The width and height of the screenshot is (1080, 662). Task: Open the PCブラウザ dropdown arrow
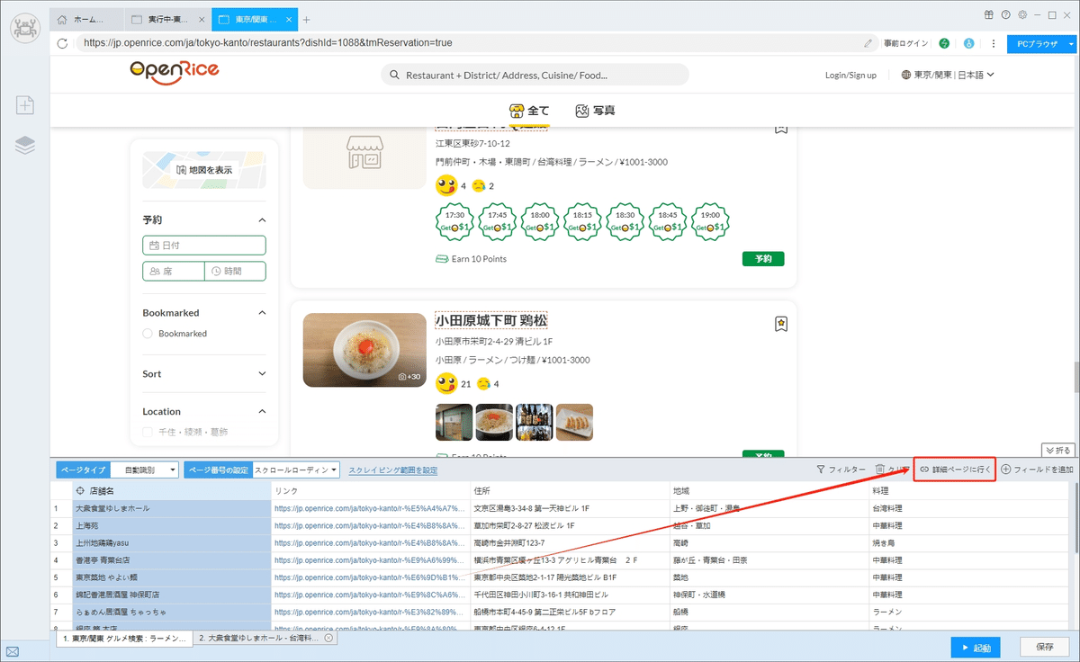point(1071,42)
